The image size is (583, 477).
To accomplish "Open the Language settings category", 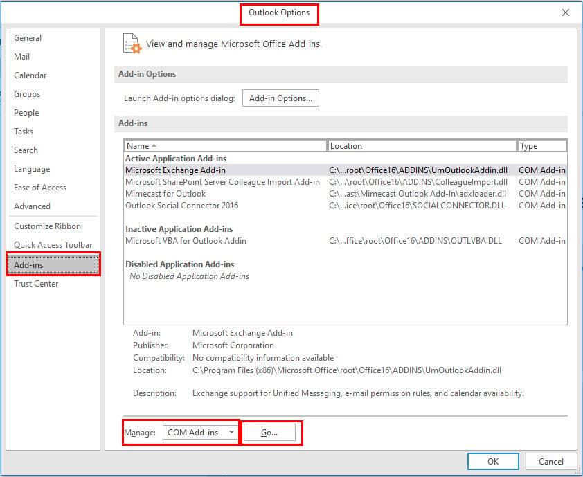I will [x=31, y=169].
